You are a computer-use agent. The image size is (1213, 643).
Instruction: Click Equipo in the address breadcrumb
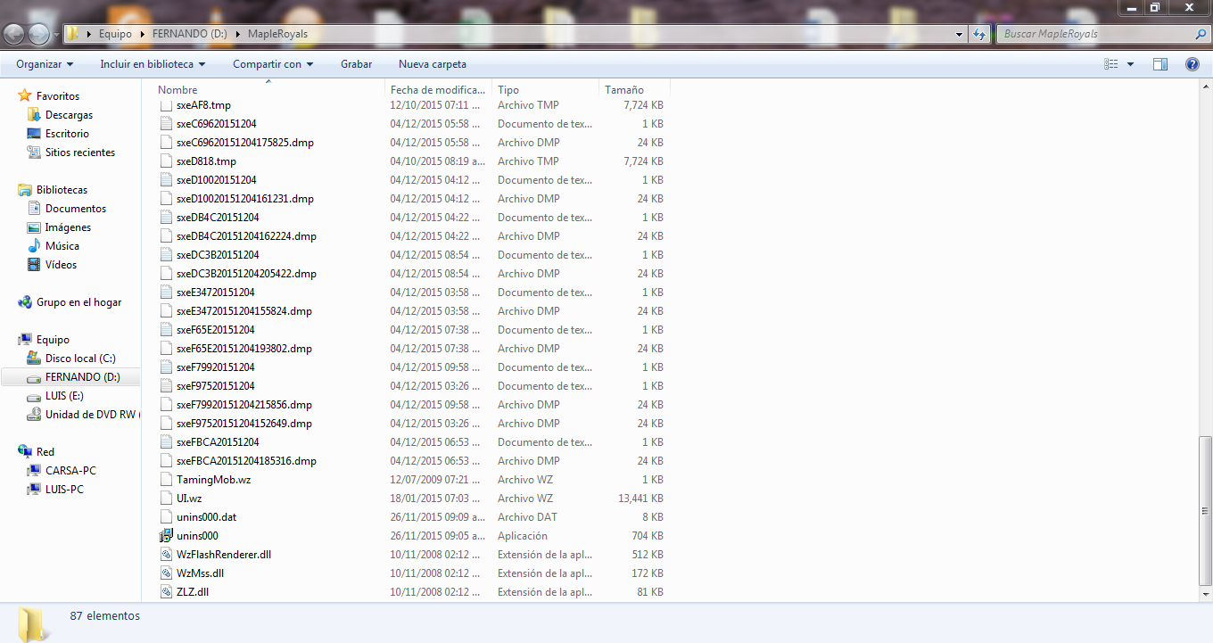(115, 34)
